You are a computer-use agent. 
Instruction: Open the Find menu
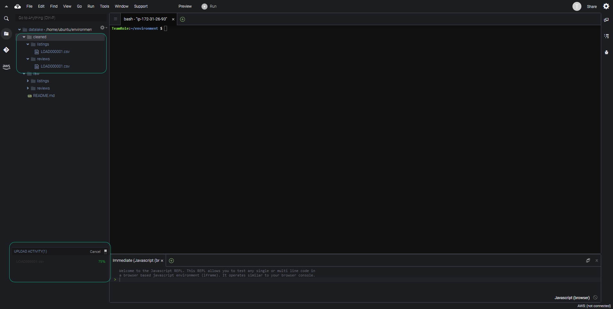tap(54, 6)
